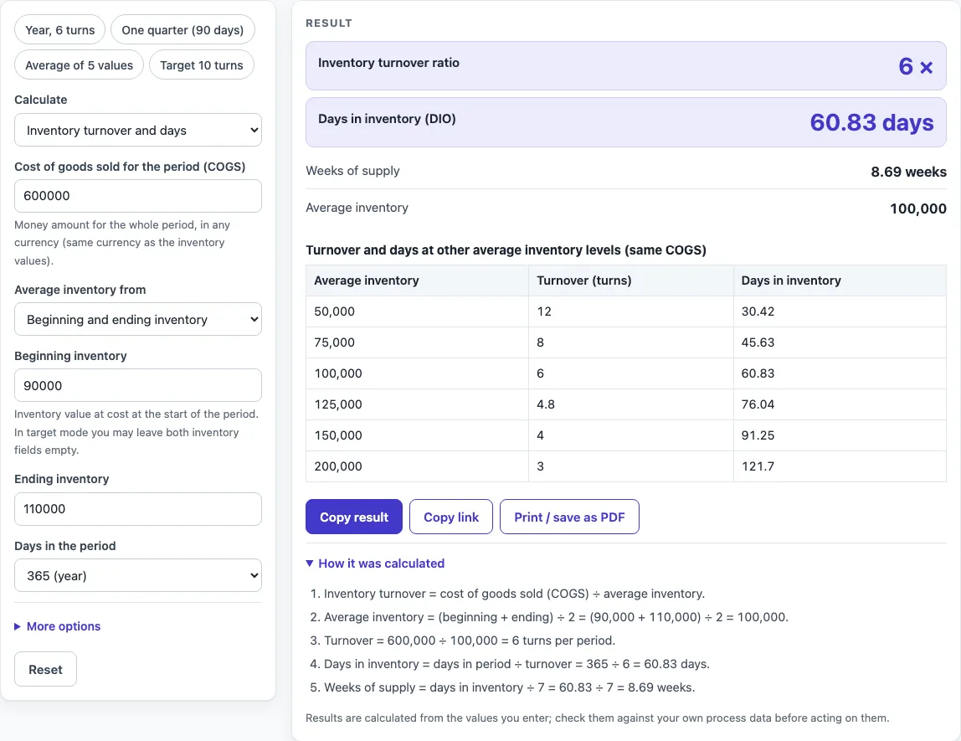
Task: Click Print / save as PDF
Action: 569,517
